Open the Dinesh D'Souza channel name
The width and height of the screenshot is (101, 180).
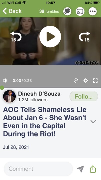[39, 94]
